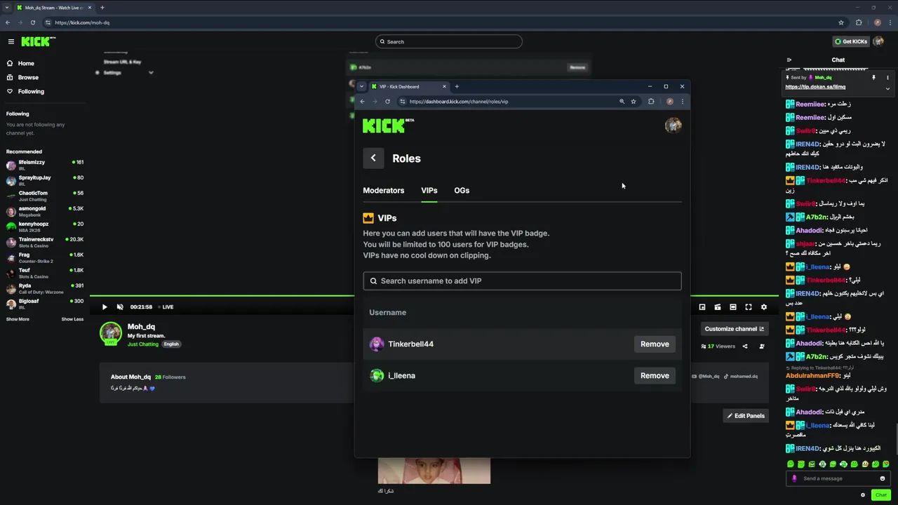
Task: Open extensions in dashboard window
Action: (651, 101)
